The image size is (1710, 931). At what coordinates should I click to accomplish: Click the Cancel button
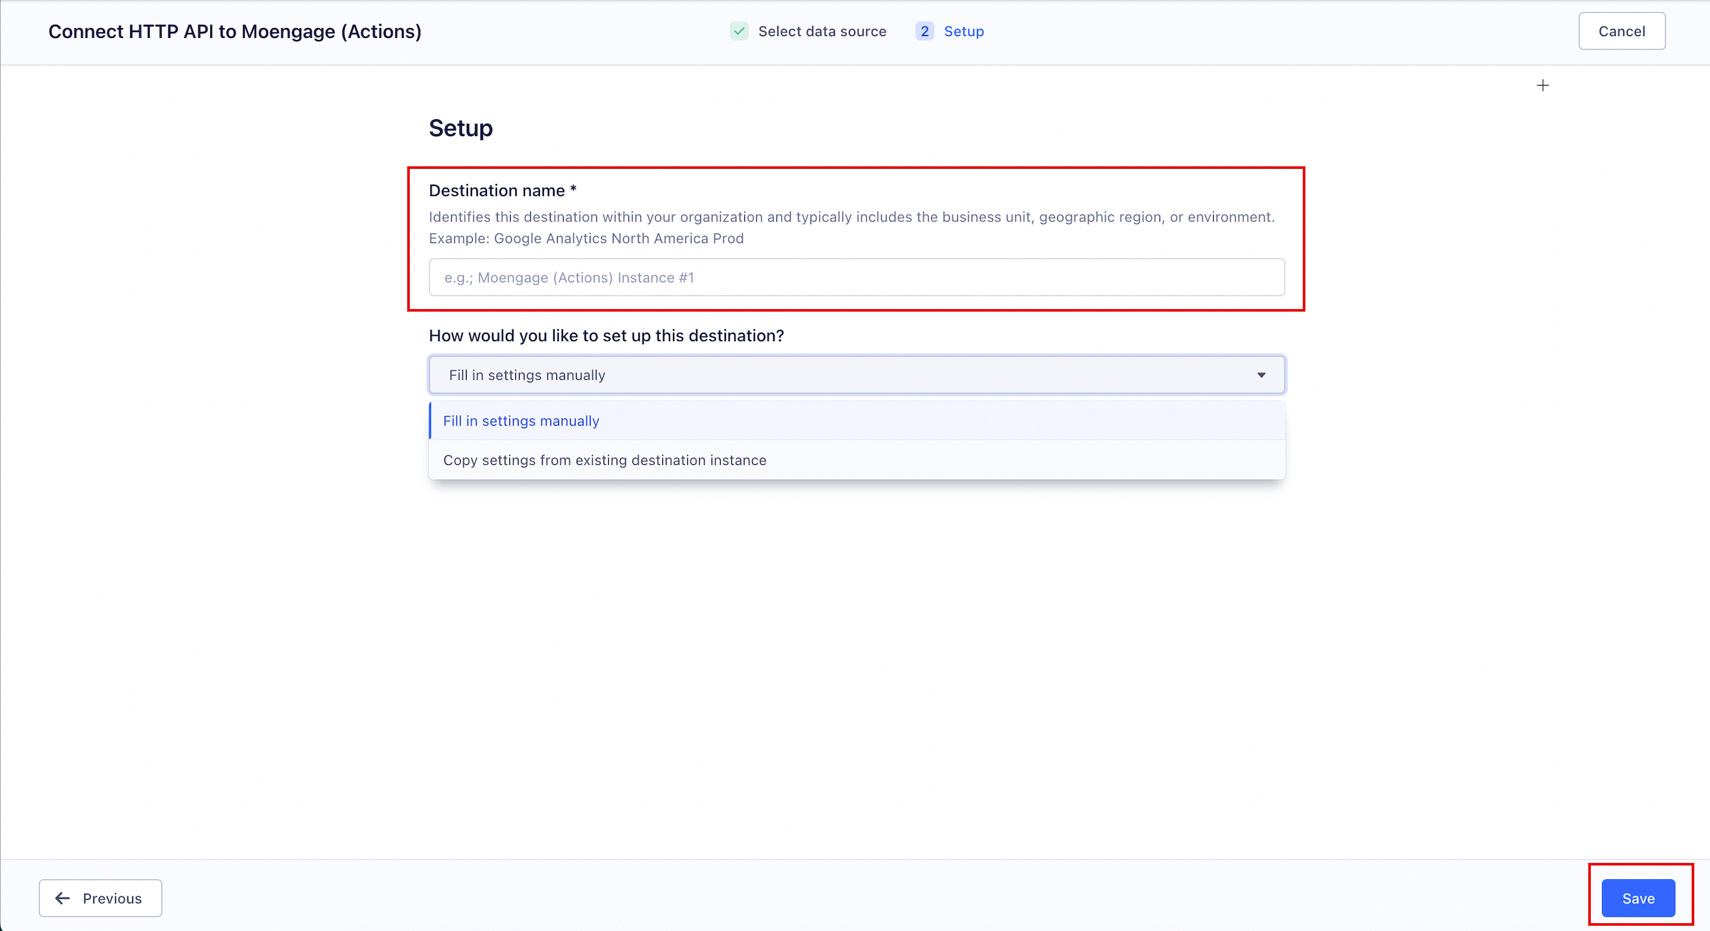point(1621,31)
